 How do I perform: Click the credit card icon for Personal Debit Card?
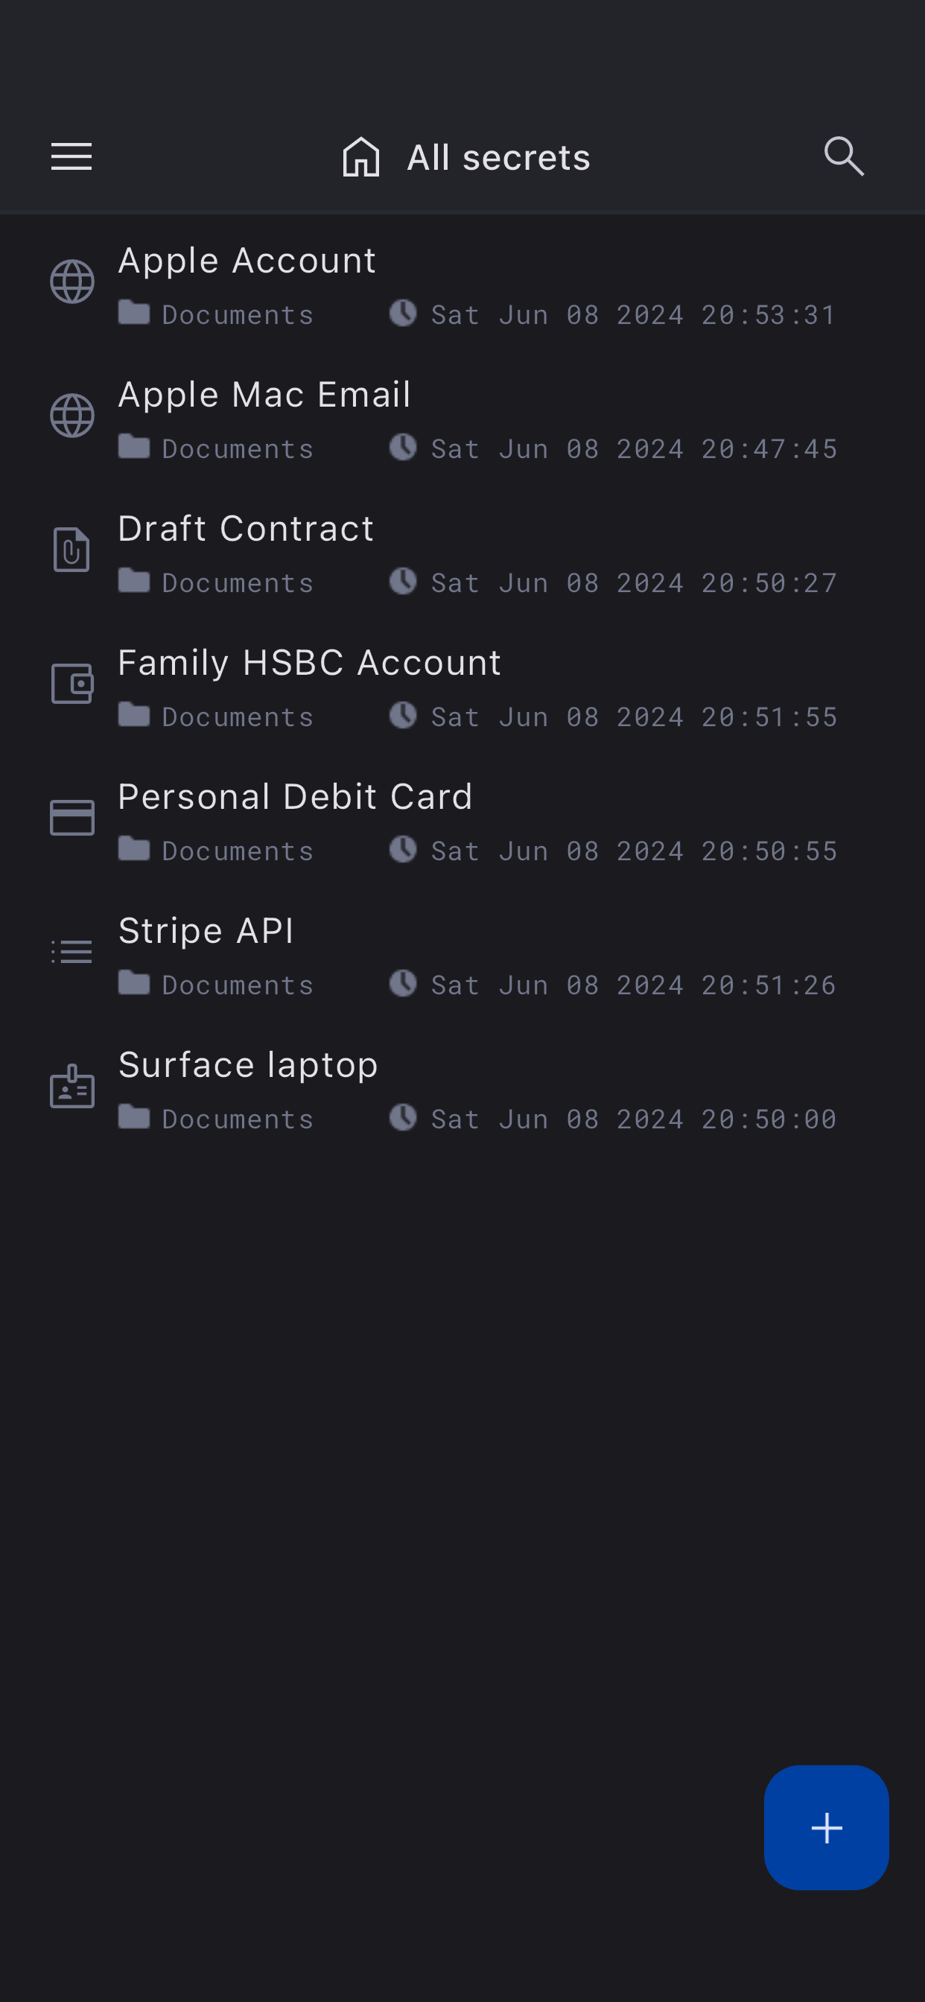72,818
